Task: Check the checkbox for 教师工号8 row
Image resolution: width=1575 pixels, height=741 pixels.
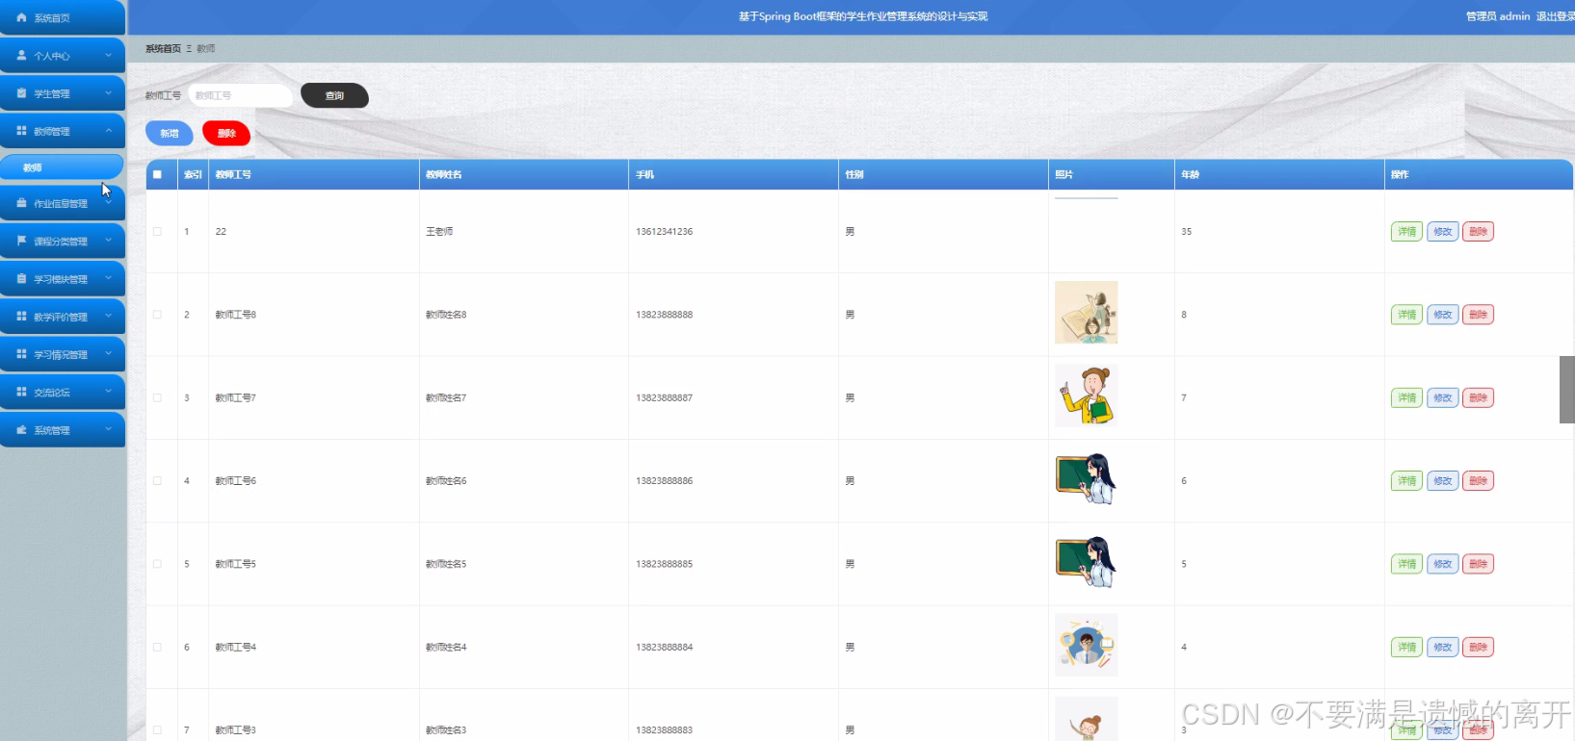Action: 157,315
